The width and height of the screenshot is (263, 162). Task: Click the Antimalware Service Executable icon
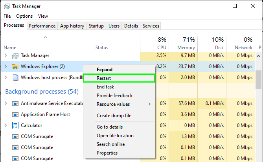15,103
